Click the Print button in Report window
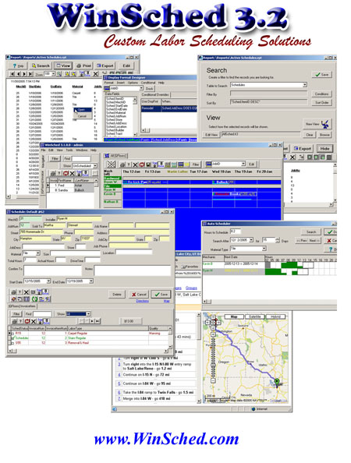Viewport: 351px width, 463px height. pyautogui.click(x=83, y=65)
